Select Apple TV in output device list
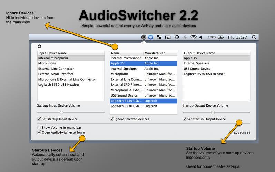Screen dimensions: 275x172 [x=216, y=58]
